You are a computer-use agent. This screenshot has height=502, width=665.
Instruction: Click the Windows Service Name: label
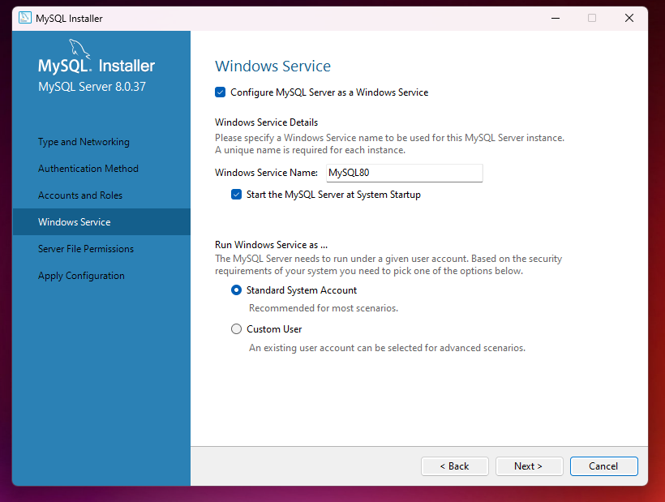coord(266,173)
